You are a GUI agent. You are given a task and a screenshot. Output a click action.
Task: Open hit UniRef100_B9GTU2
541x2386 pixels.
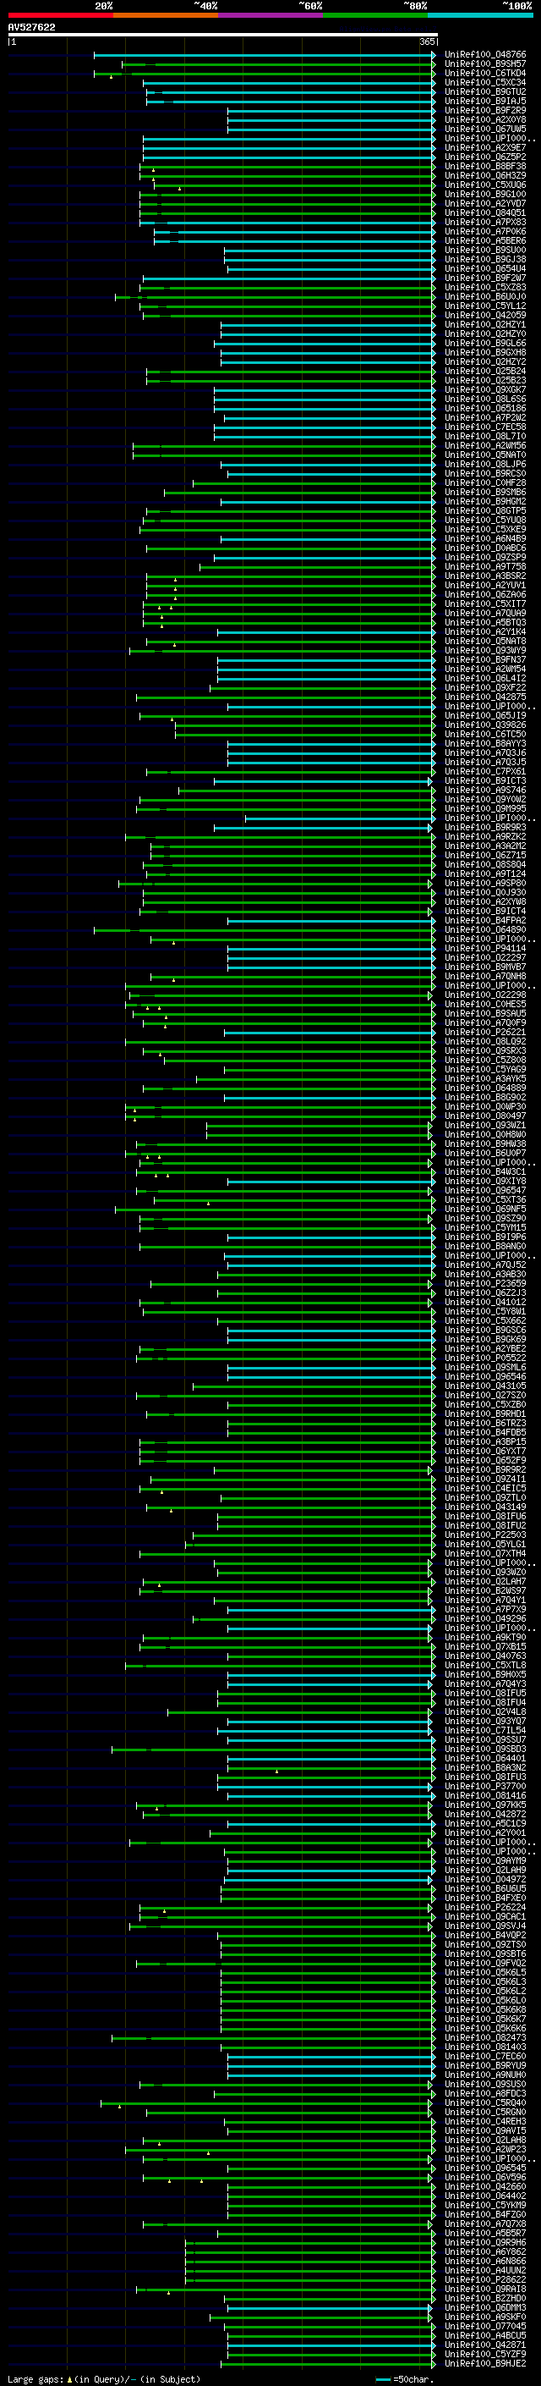pos(484,91)
